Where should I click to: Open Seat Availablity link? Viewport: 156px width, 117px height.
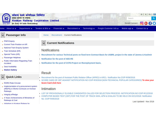[10, 67]
